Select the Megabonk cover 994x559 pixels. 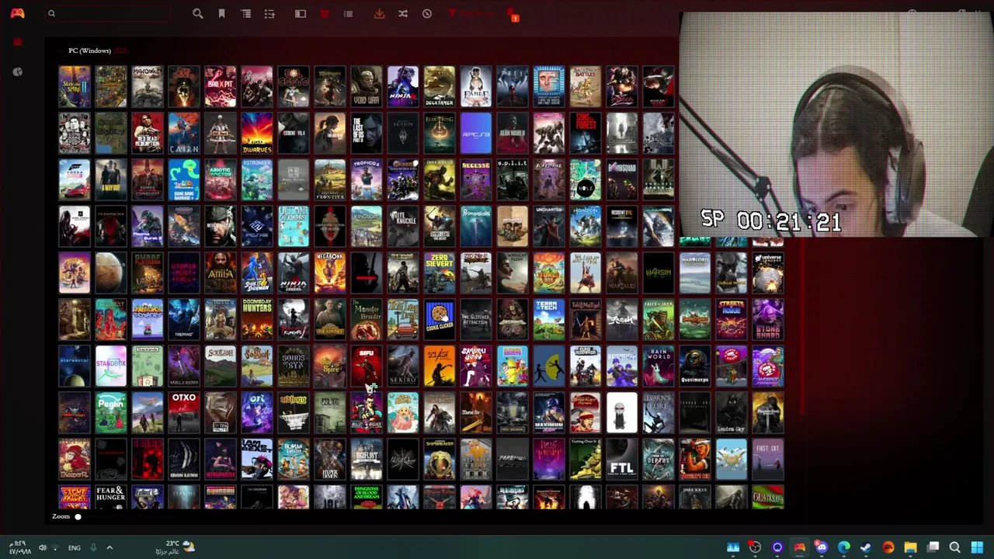tap(330, 273)
